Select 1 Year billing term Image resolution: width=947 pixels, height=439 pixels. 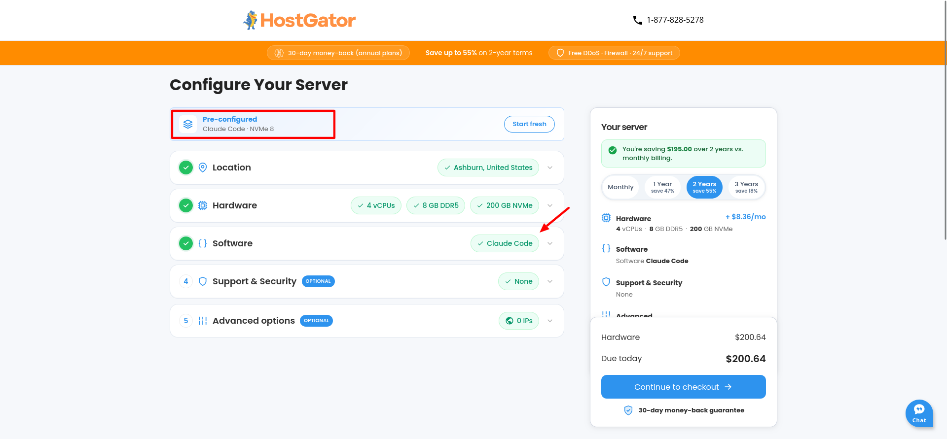pos(662,187)
